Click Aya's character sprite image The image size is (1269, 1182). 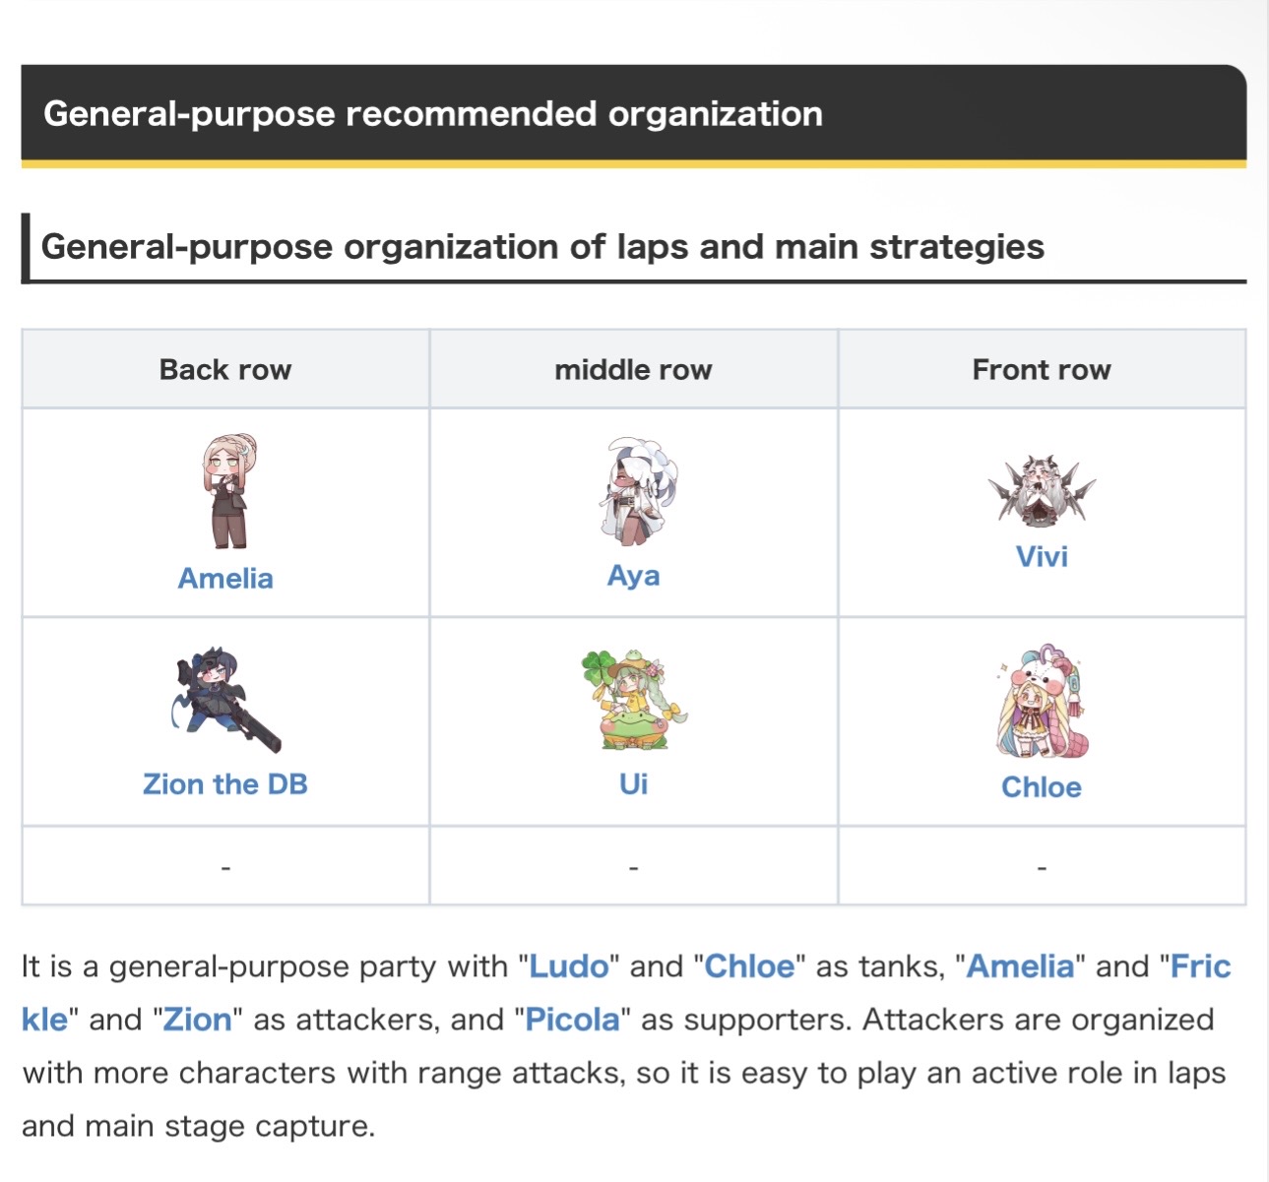(x=636, y=490)
